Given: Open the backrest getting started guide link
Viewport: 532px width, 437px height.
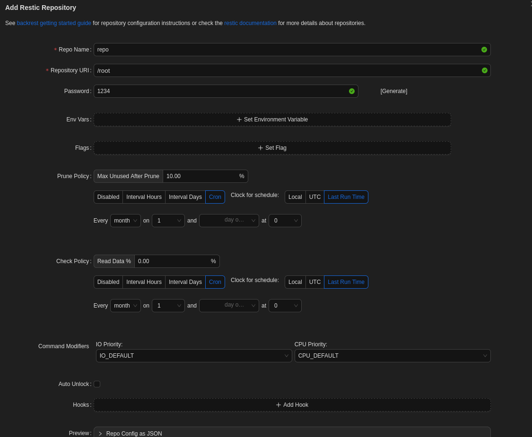Looking at the screenshot, I should pyautogui.click(x=54, y=23).
